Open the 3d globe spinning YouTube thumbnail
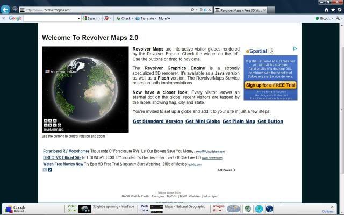The width and height of the screenshot is (344, 215). (x=85, y=209)
